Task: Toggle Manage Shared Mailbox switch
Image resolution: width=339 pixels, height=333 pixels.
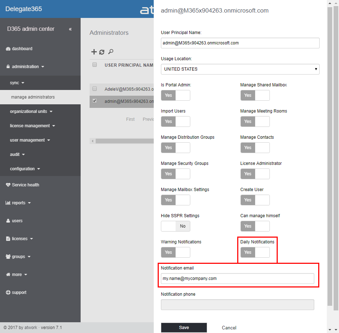Action: click(x=255, y=95)
